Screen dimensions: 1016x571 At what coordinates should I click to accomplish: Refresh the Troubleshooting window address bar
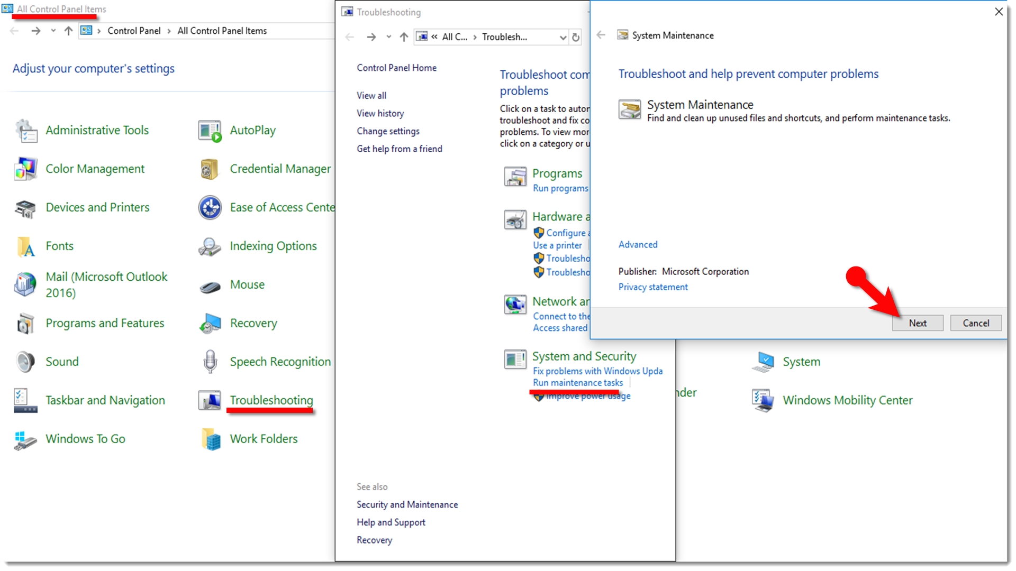point(576,37)
